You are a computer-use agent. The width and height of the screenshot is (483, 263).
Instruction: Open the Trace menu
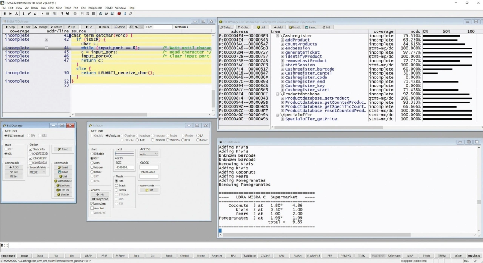point(68,8)
